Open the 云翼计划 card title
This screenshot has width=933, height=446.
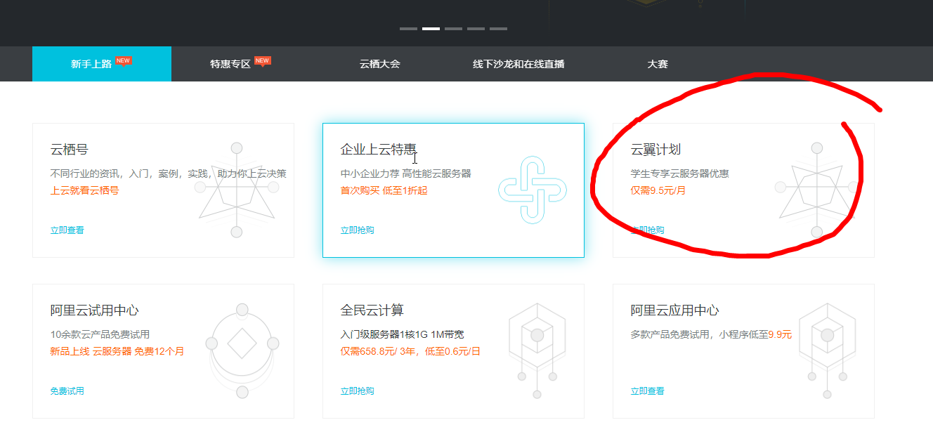(x=655, y=150)
